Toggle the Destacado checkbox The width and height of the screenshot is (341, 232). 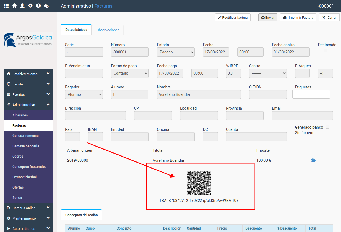click(x=325, y=50)
